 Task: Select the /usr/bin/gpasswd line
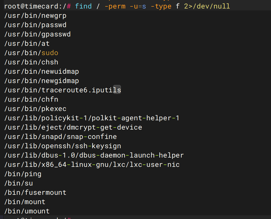click(38, 34)
